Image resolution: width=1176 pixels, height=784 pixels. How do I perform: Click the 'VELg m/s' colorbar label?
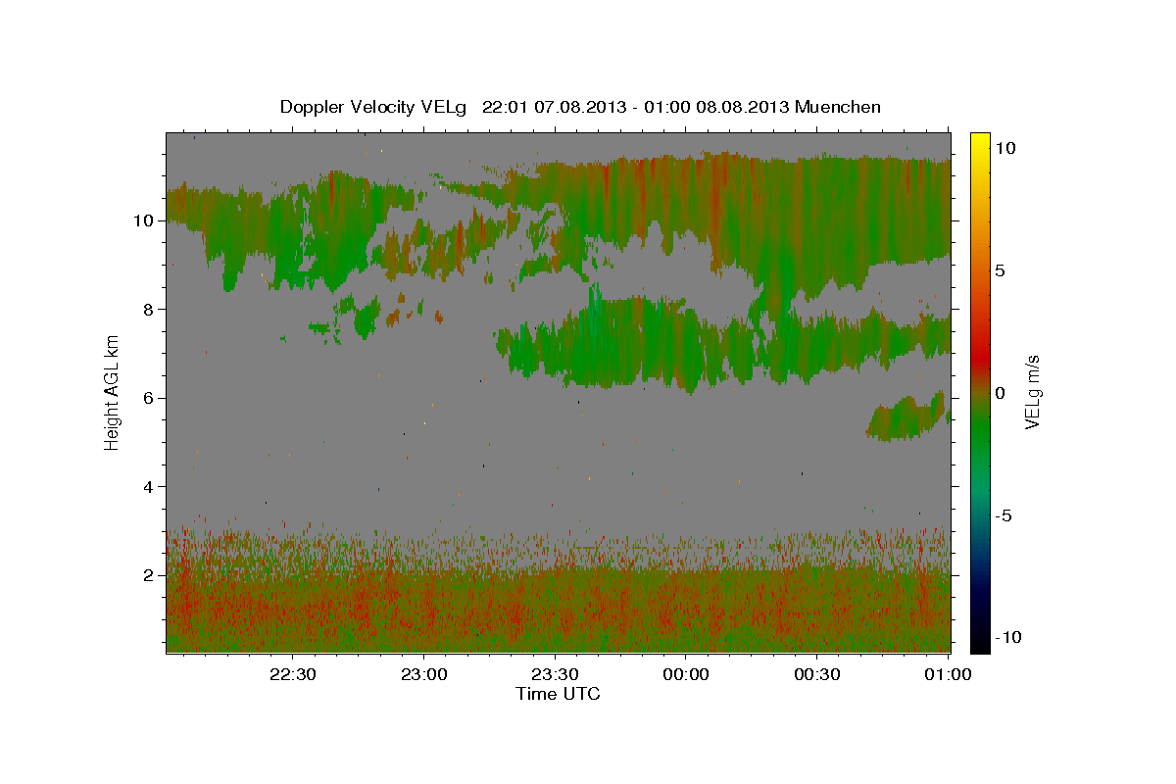(x=1032, y=392)
